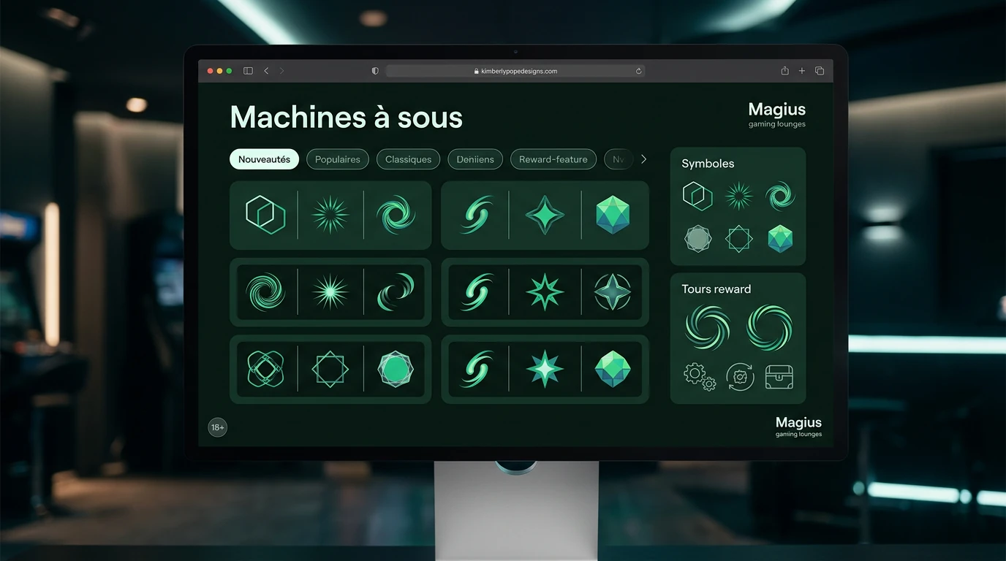
Task: Go back with the browser back arrow
Action: tap(266, 71)
